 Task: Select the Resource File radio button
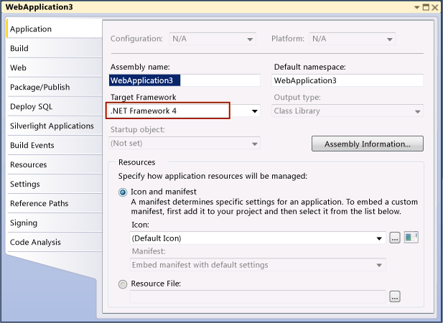tap(123, 284)
